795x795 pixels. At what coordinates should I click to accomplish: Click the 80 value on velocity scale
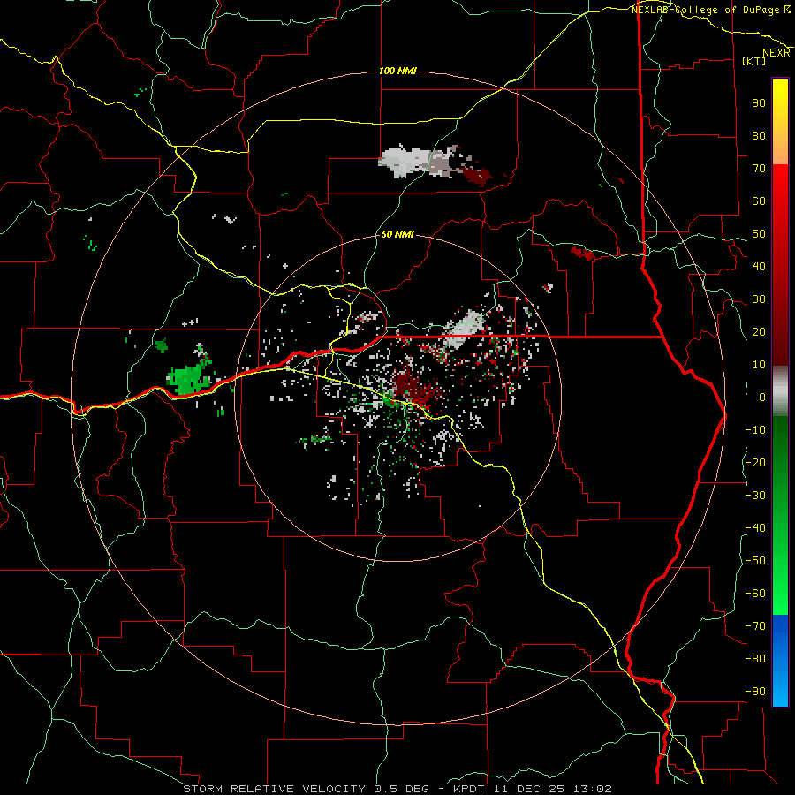pyautogui.click(x=759, y=136)
